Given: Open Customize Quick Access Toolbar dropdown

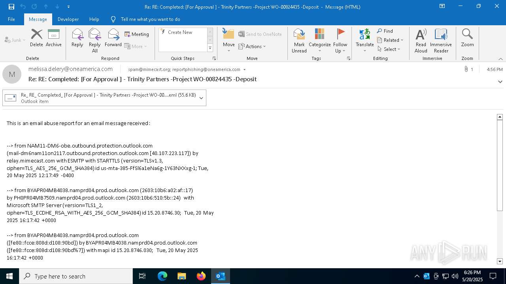Looking at the screenshot, I should (x=68, y=7).
